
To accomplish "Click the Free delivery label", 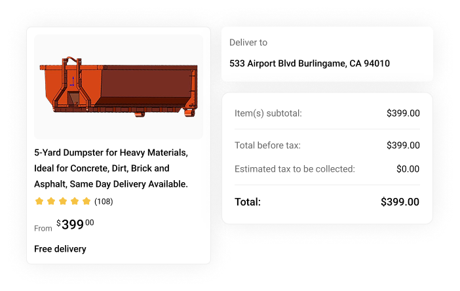I will tap(60, 249).
